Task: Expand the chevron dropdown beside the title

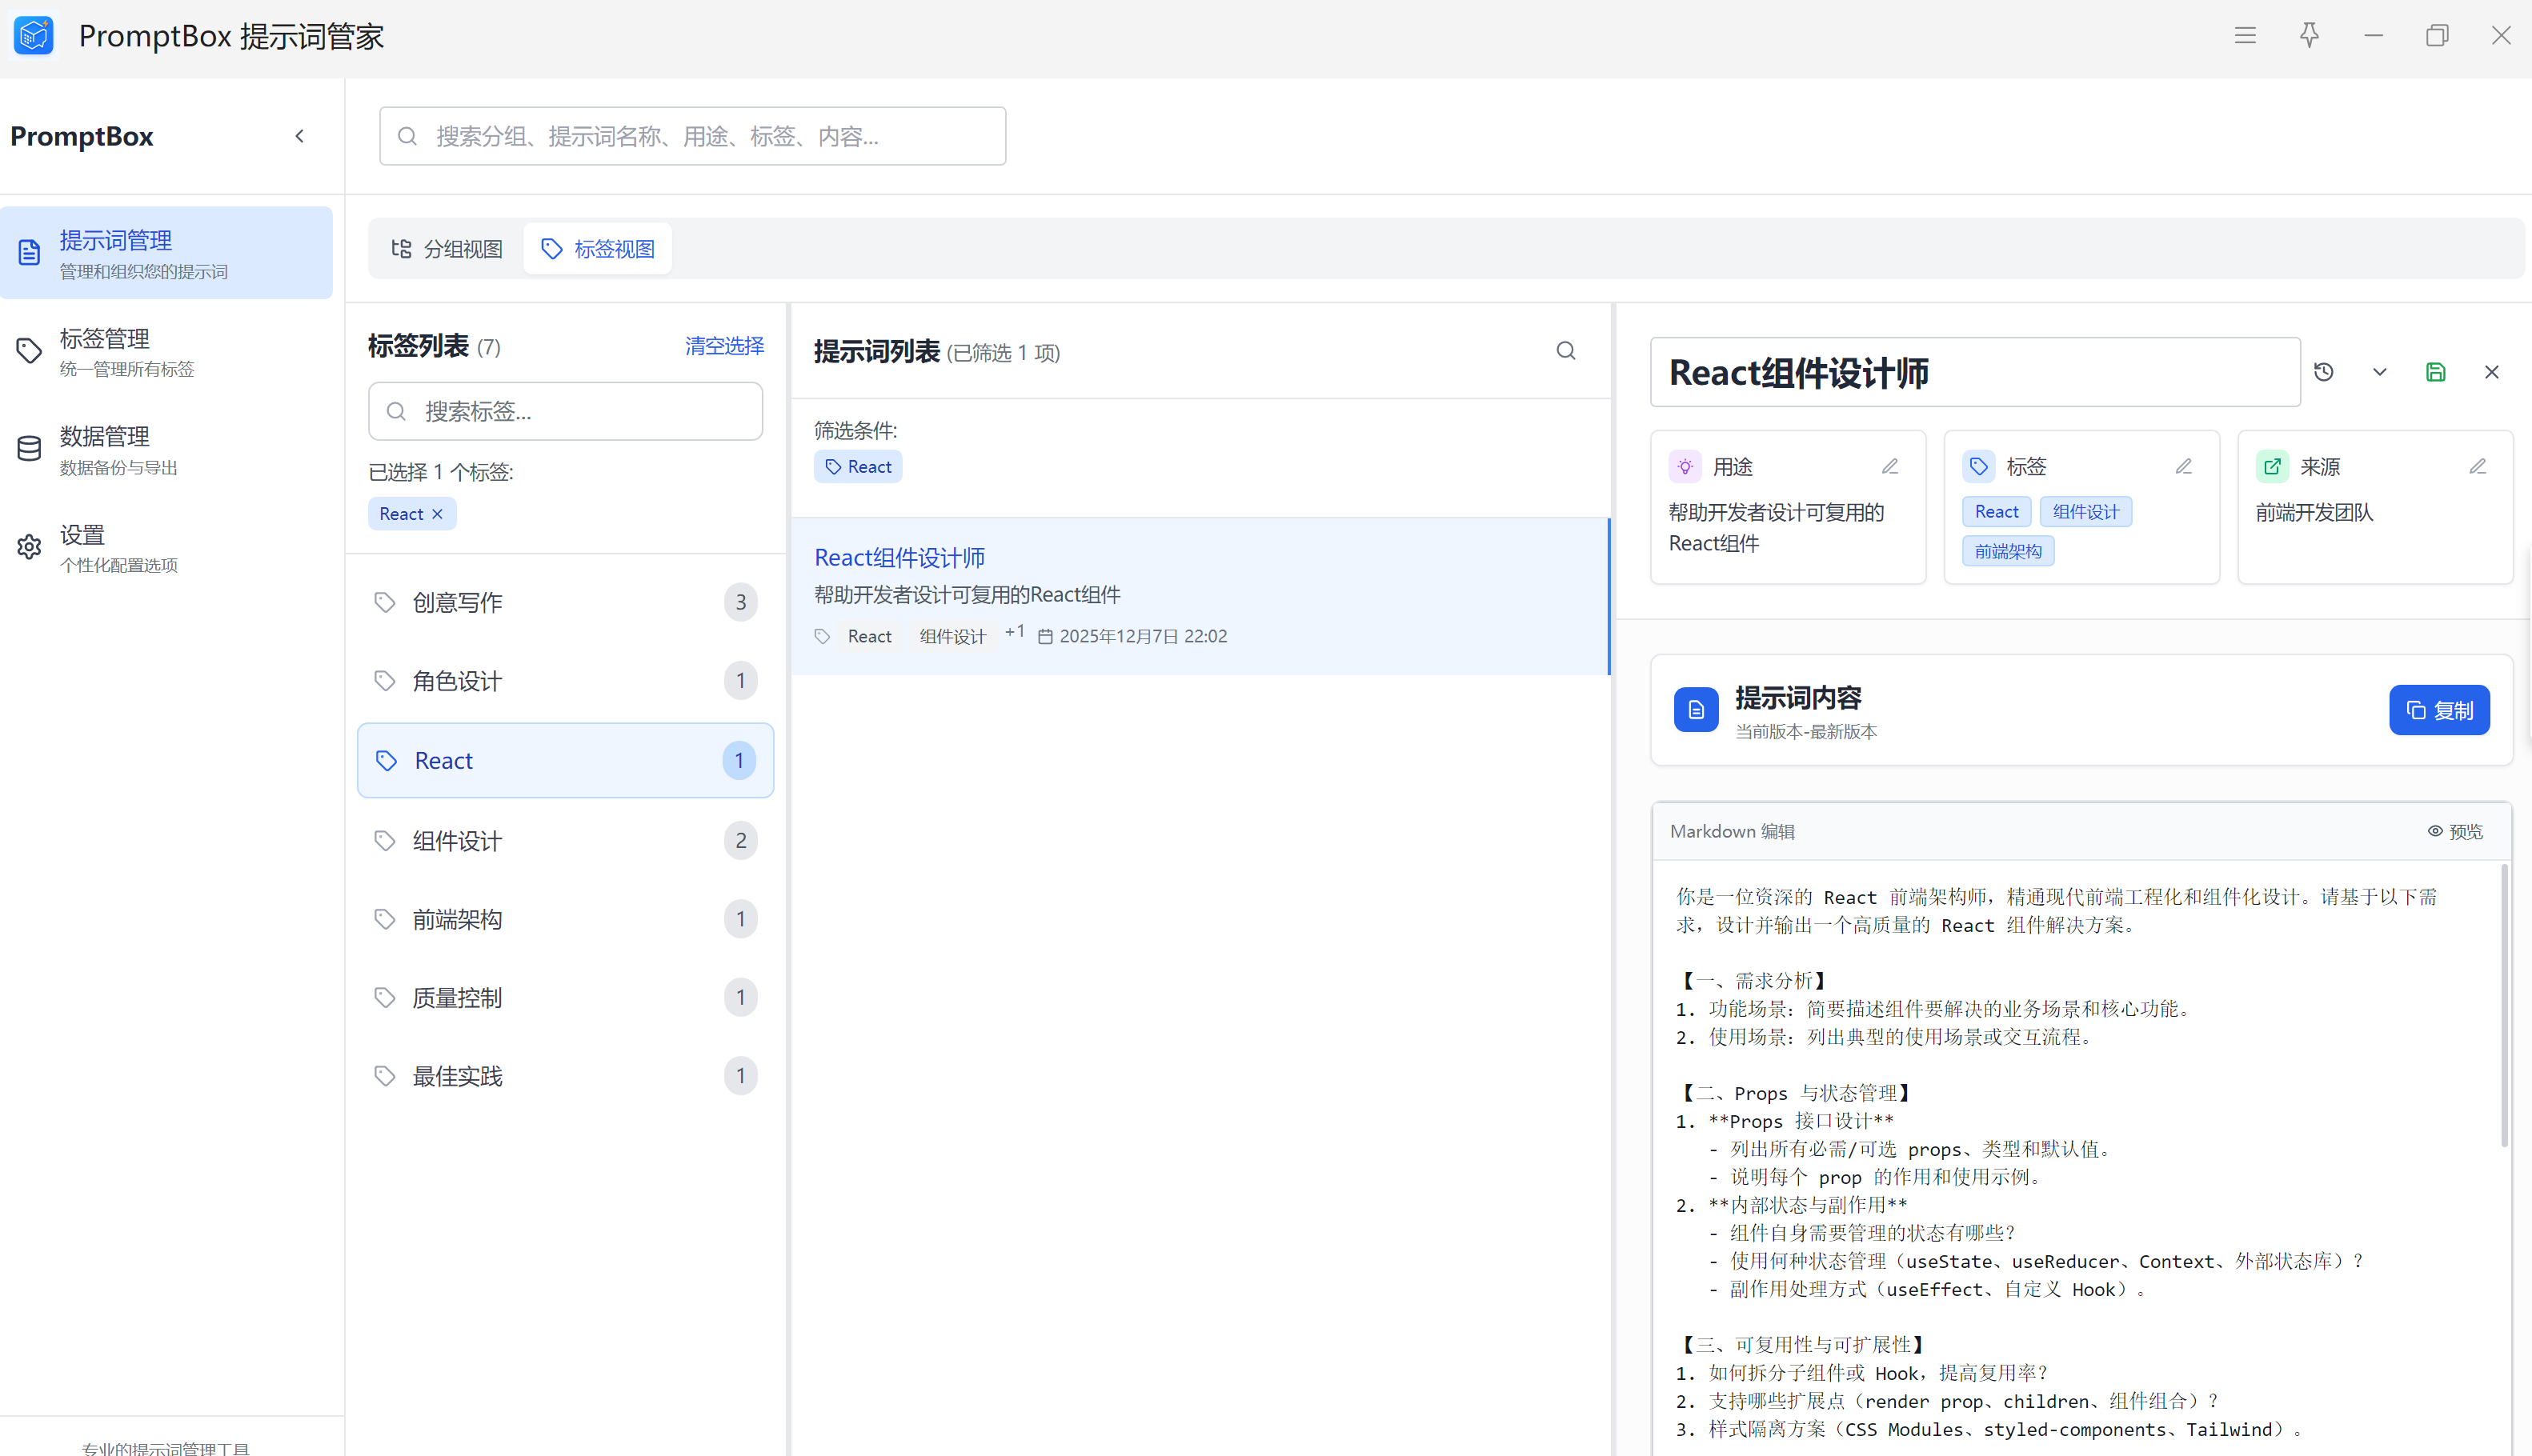Action: pos(2380,372)
